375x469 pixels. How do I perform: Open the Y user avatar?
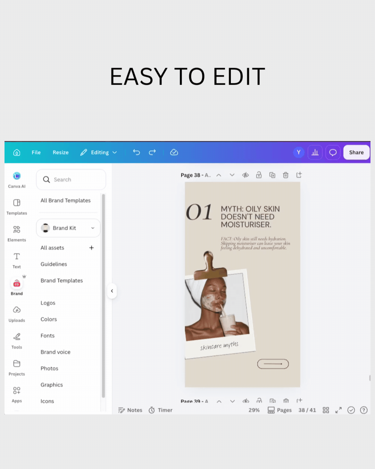click(x=299, y=152)
